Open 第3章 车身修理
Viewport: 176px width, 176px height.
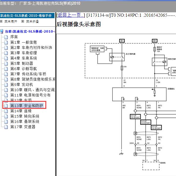23,53
